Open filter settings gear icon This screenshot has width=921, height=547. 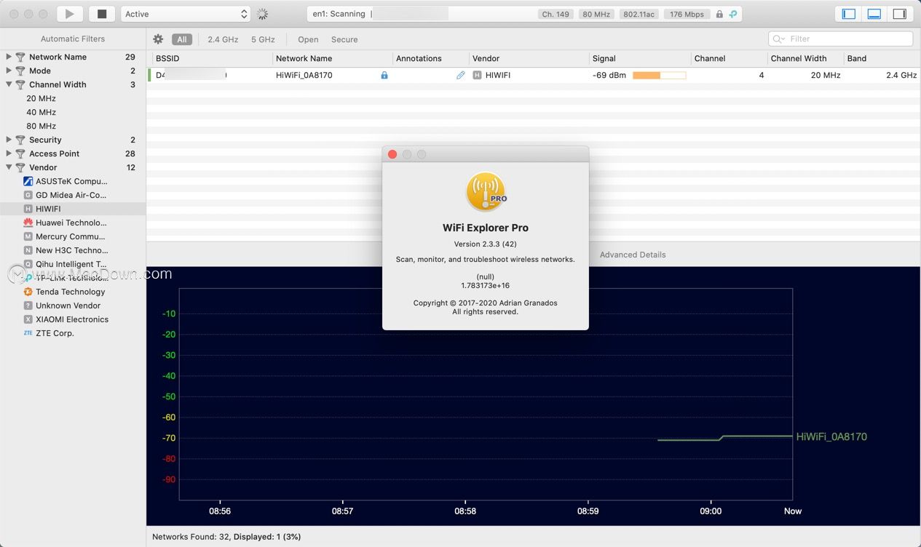point(158,39)
